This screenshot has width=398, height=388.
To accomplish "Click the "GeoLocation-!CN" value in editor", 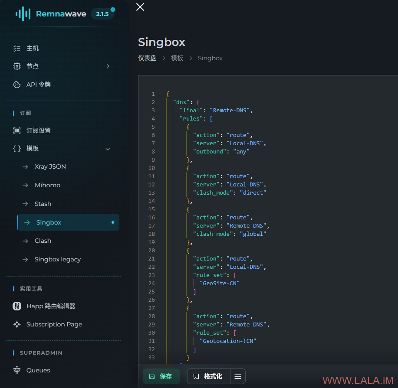I will tap(228, 341).
